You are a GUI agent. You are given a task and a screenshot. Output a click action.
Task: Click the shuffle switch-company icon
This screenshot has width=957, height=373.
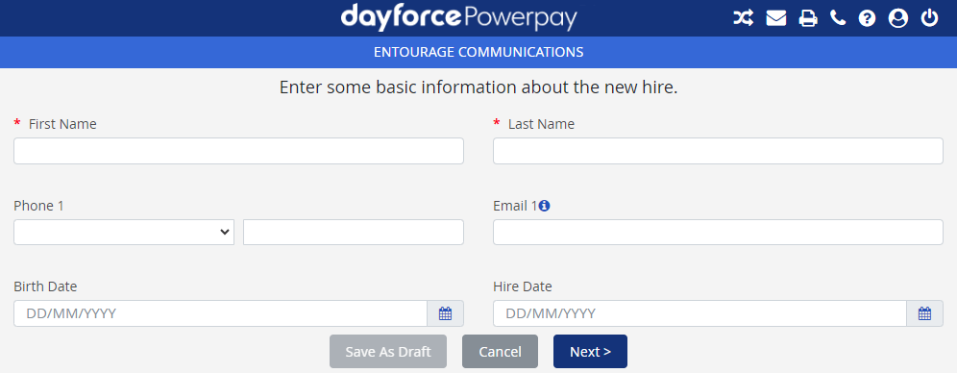click(743, 18)
